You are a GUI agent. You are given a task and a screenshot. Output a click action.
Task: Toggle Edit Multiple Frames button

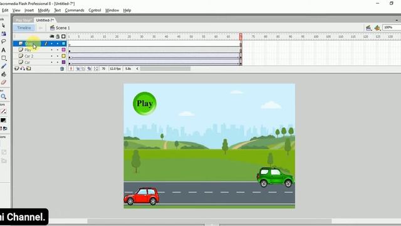point(89,68)
